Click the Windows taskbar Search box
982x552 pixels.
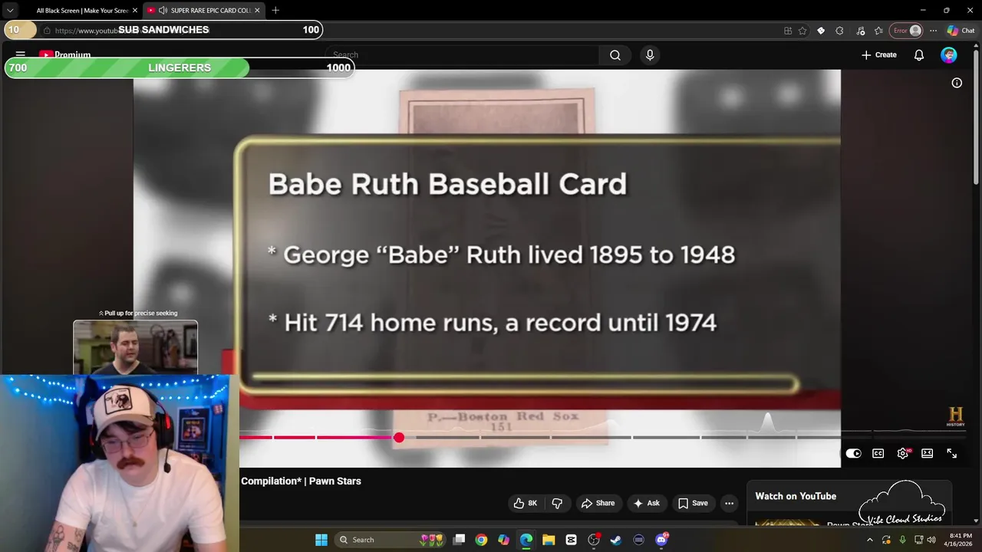pyautogui.click(x=390, y=540)
